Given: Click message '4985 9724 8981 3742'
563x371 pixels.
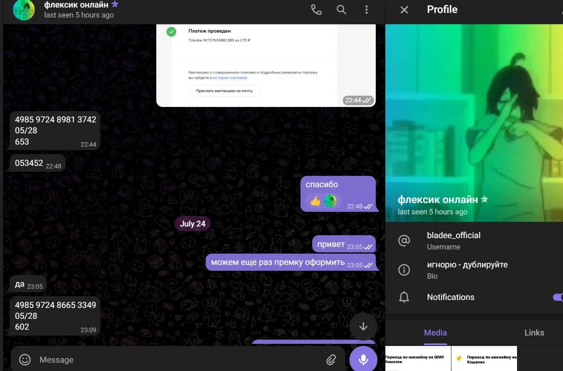Looking at the screenshot, I should (x=55, y=130).
